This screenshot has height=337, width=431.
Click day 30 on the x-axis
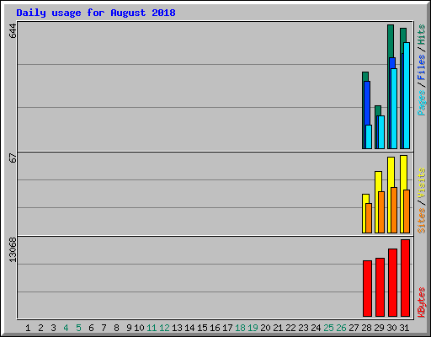pos(391,328)
